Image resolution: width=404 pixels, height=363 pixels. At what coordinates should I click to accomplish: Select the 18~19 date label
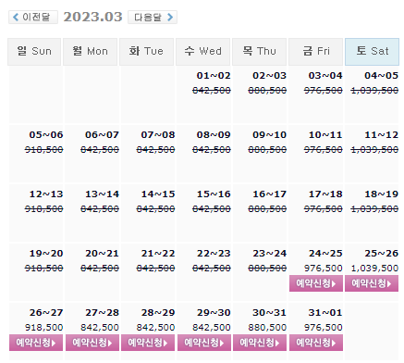pos(381,194)
